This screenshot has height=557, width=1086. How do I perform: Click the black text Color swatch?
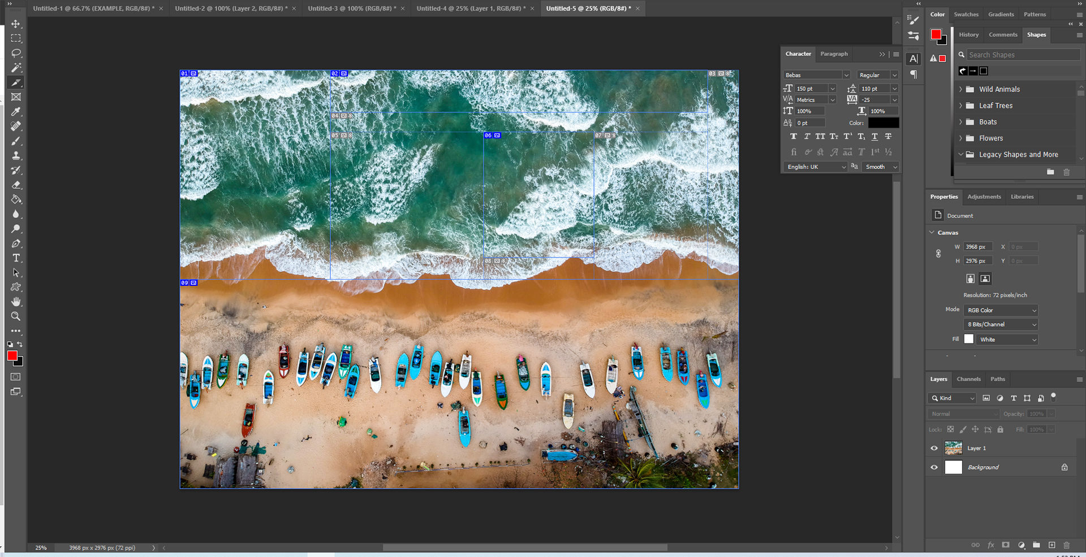[x=883, y=123]
